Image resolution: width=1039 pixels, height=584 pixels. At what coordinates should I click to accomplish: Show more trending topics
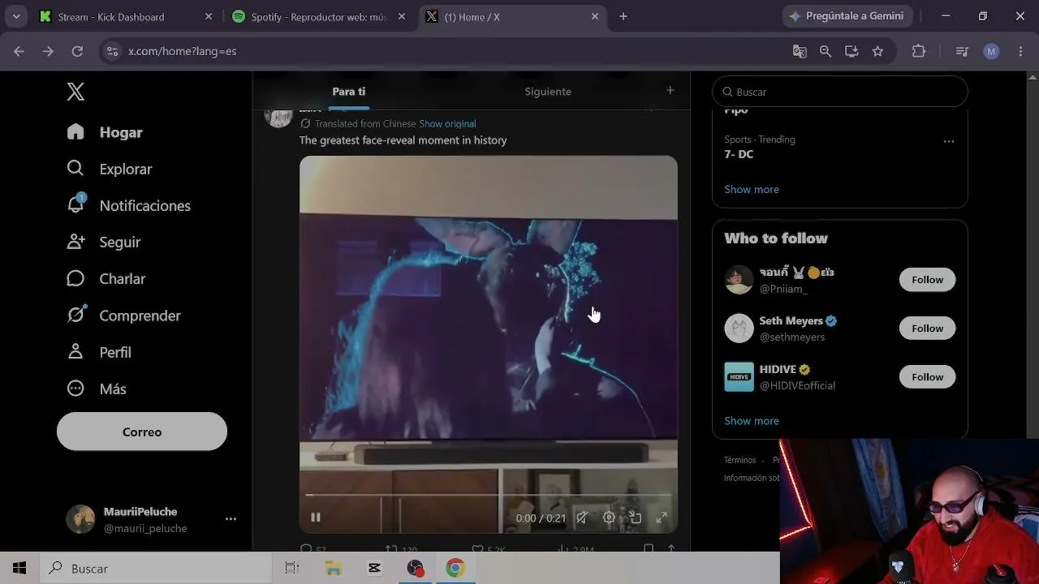[x=752, y=189]
